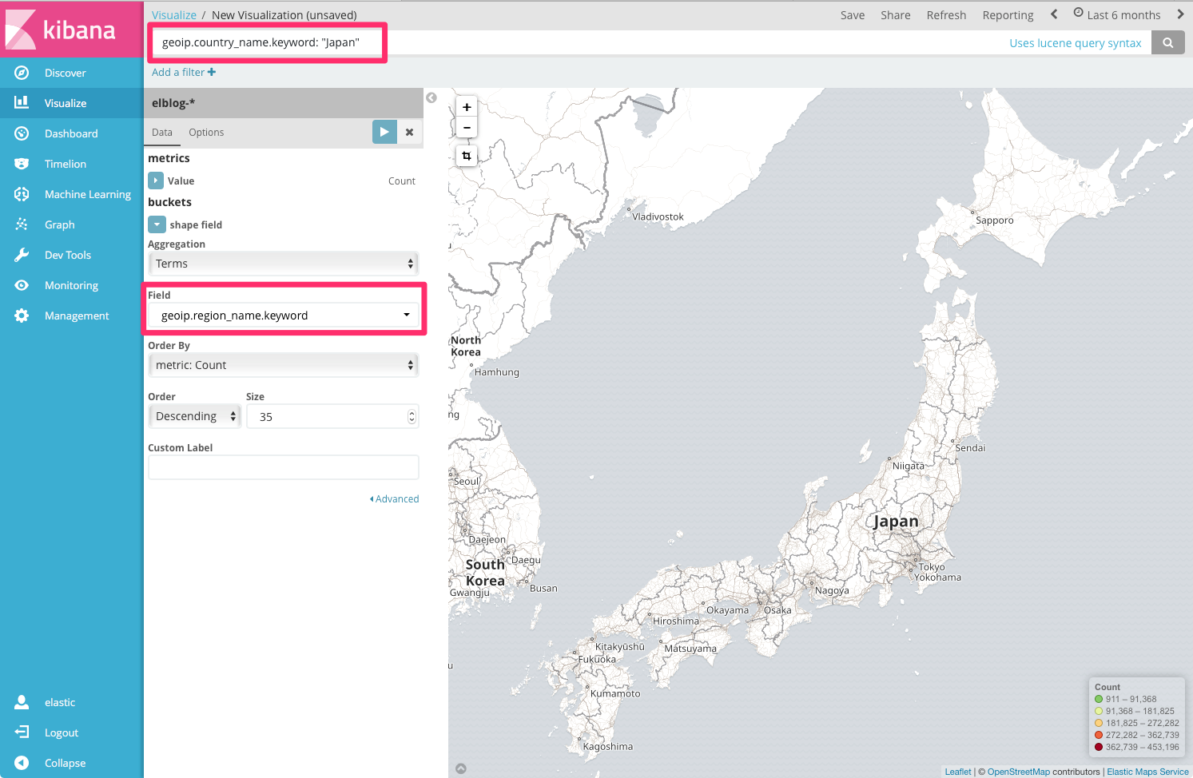Change the Order from Descending

click(x=194, y=415)
